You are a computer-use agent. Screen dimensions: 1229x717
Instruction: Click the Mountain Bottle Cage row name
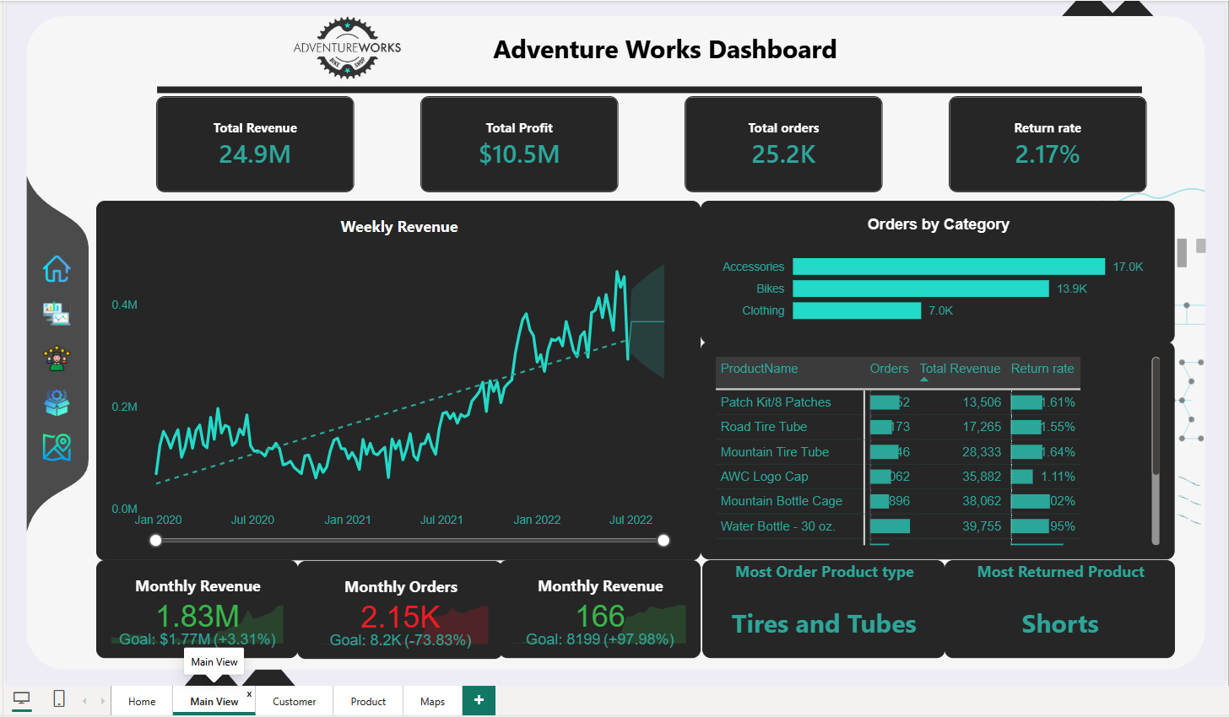coord(782,501)
